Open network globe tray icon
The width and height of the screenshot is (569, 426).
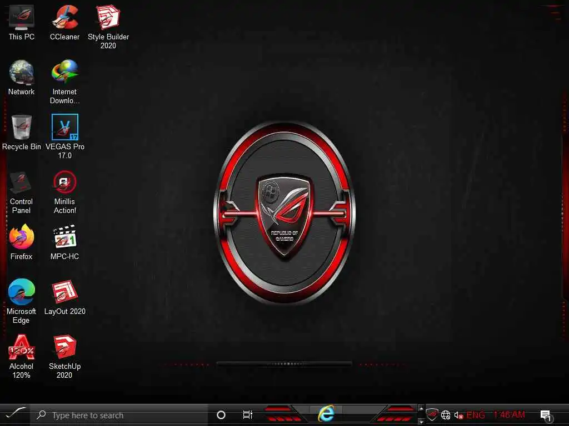click(446, 415)
